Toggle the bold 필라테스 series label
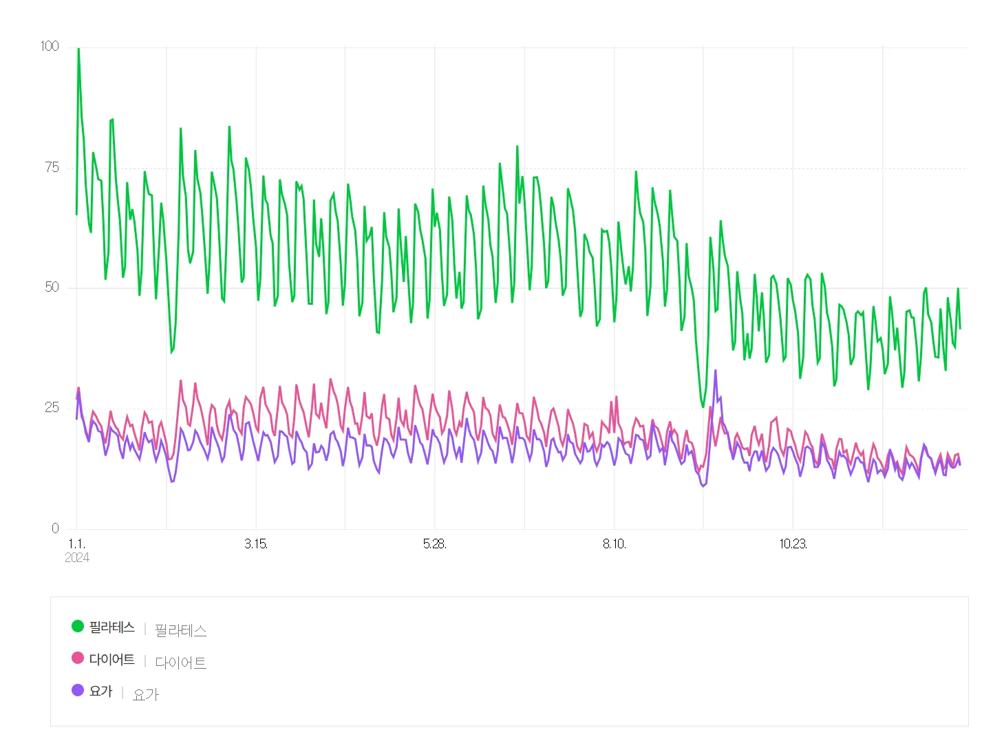The image size is (982, 732). pos(111,627)
